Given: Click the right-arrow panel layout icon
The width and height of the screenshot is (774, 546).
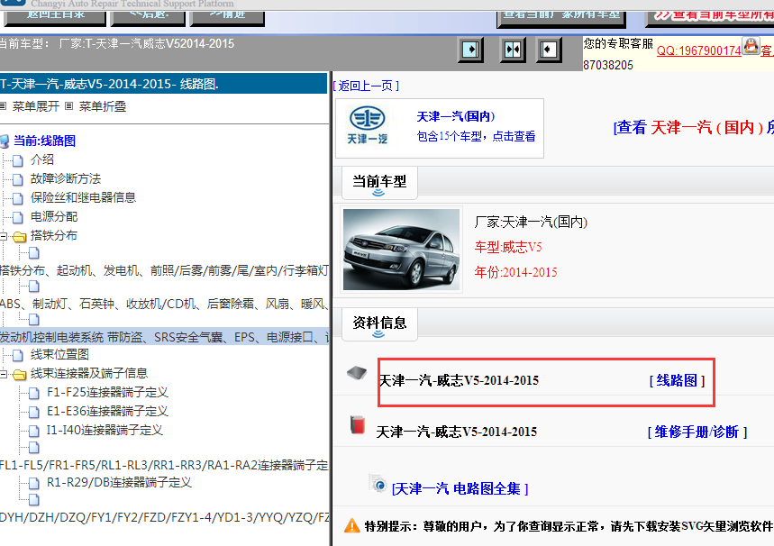Looking at the screenshot, I should 470,50.
